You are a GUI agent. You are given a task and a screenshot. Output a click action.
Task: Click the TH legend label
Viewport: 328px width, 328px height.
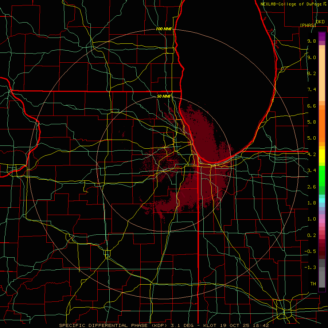point(313,284)
